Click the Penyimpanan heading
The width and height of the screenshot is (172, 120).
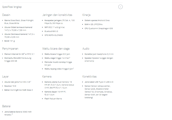pyautogui.click(x=10, y=49)
